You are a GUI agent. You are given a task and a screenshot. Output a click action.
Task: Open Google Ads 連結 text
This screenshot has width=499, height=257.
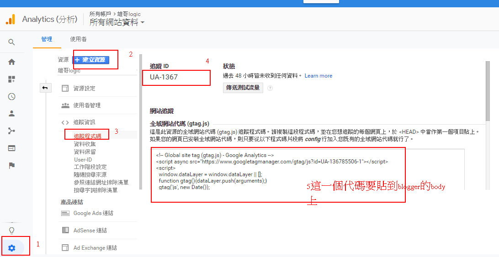(x=93, y=213)
